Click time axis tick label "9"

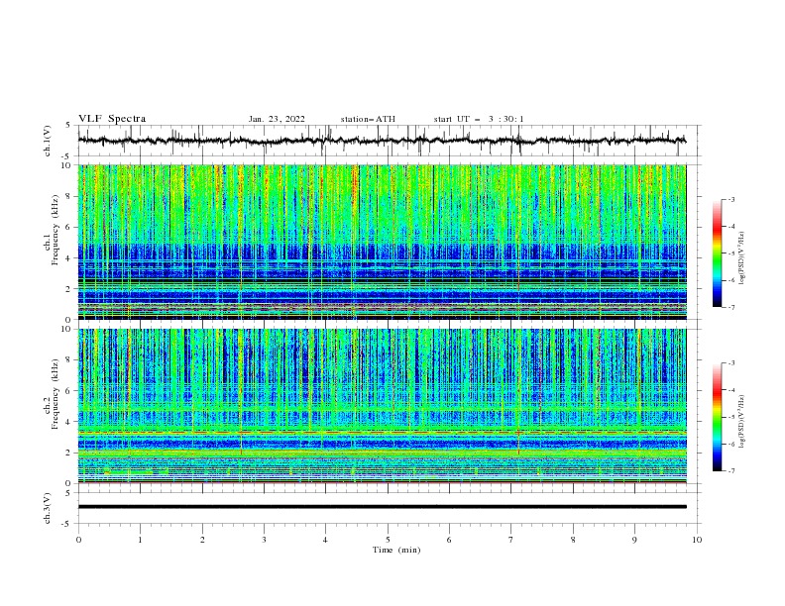(634, 540)
